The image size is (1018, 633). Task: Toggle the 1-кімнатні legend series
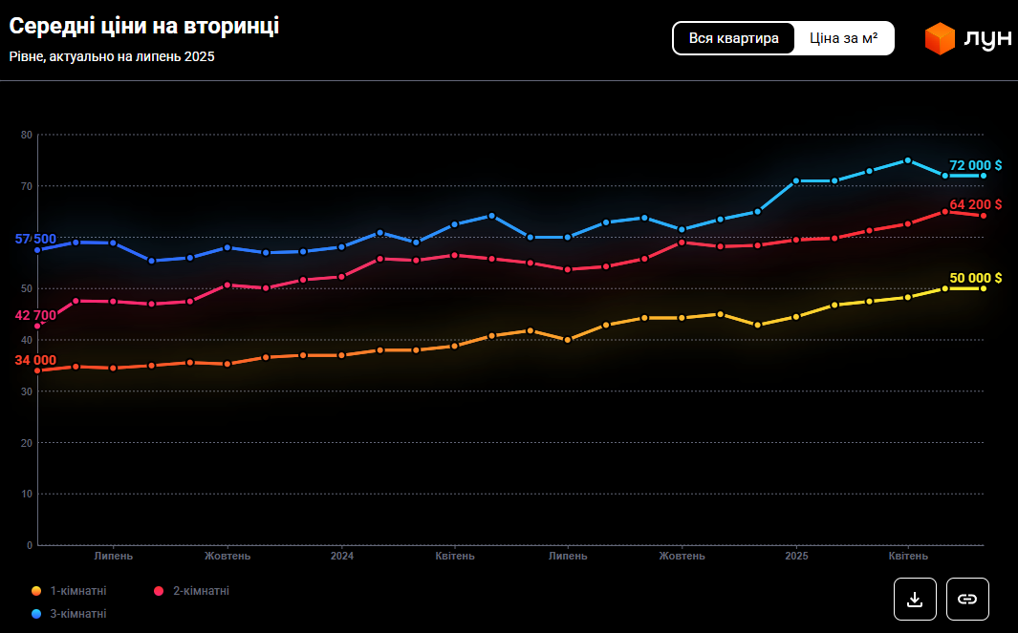[78, 591]
